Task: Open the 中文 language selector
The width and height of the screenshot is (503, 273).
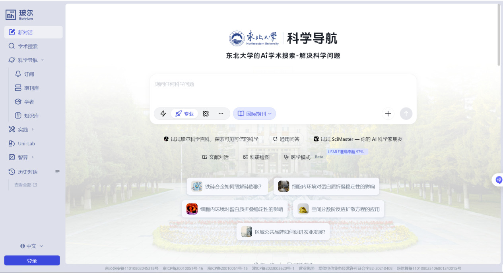Action: click(x=32, y=246)
